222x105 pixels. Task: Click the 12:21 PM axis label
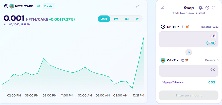[139, 96]
